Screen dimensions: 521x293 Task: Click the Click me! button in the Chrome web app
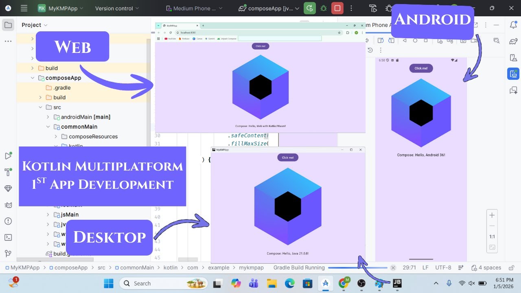coord(260,46)
